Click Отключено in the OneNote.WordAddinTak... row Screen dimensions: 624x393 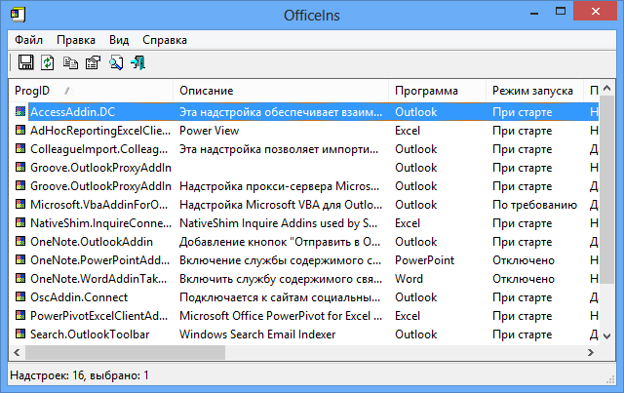pyautogui.click(x=524, y=279)
